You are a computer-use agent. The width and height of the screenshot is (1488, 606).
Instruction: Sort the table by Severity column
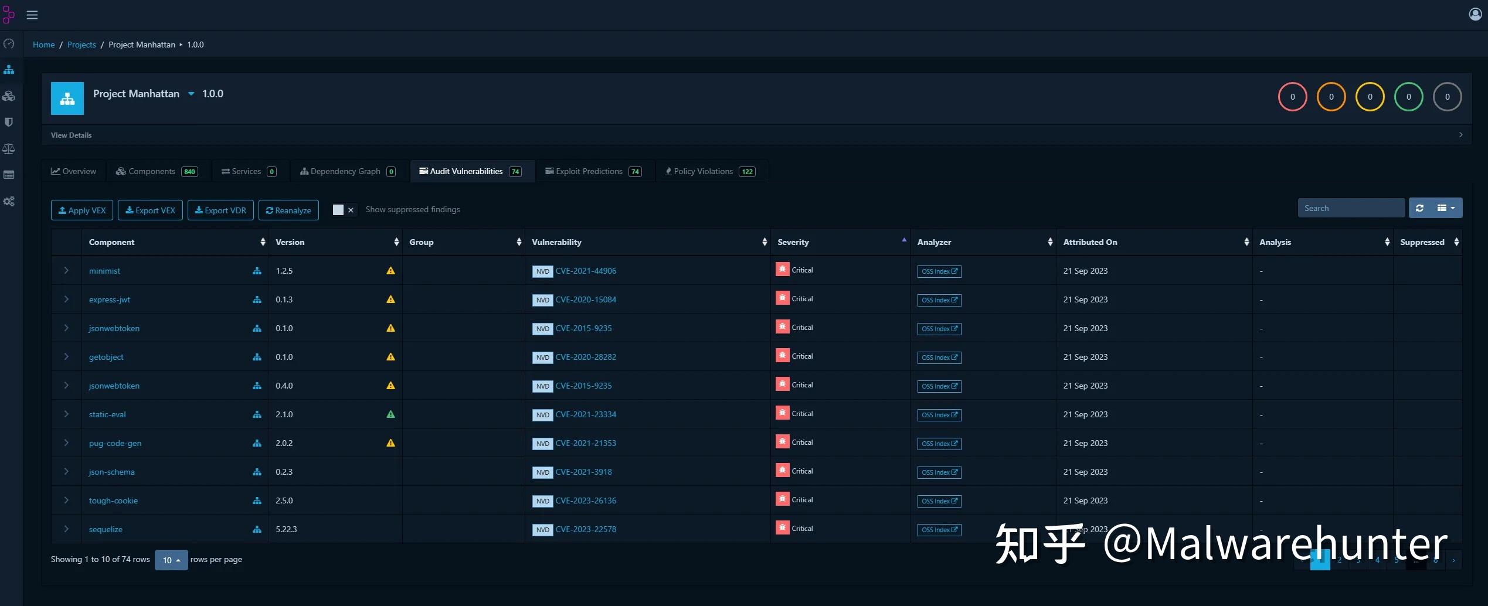click(793, 241)
